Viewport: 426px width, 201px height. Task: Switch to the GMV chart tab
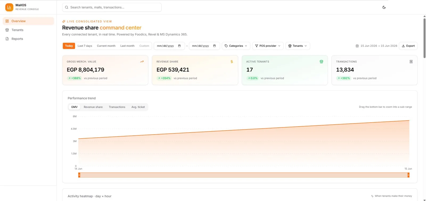(x=74, y=107)
